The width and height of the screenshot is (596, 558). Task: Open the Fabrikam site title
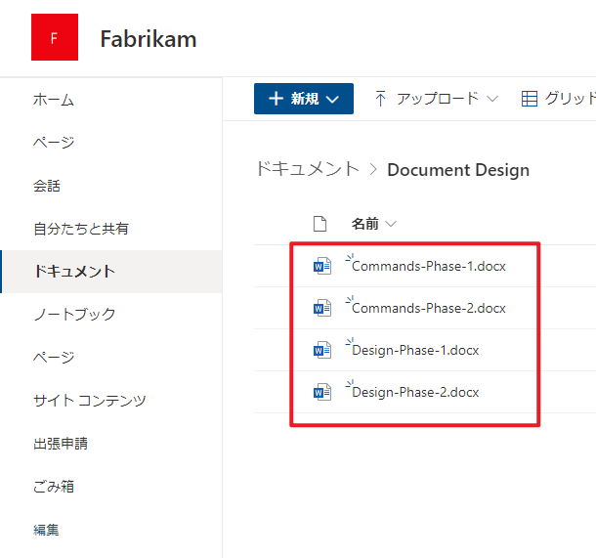click(149, 39)
